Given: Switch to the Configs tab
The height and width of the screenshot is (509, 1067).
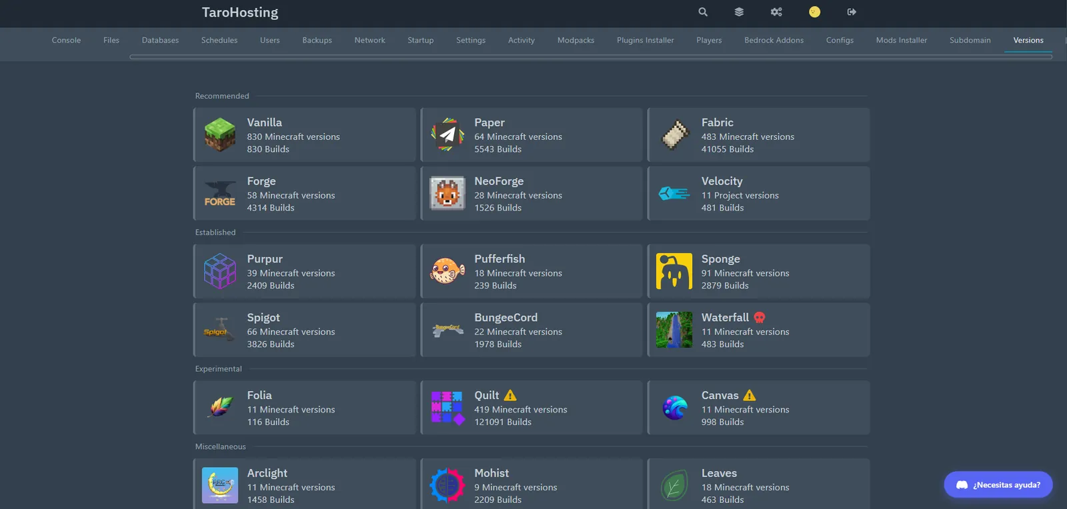Looking at the screenshot, I should click(840, 40).
